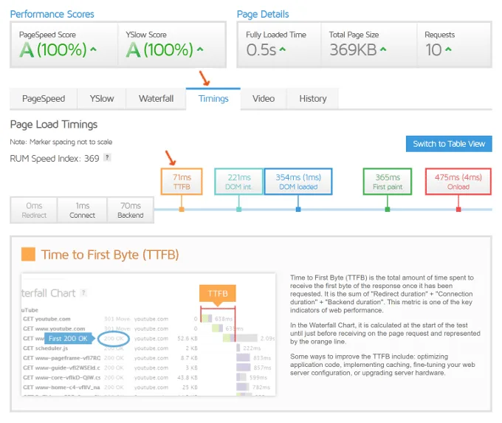The width and height of the screenshot is (502, 423).
Task: Click blue DOM loaded marker on timeline
Action: pos(298,210)
